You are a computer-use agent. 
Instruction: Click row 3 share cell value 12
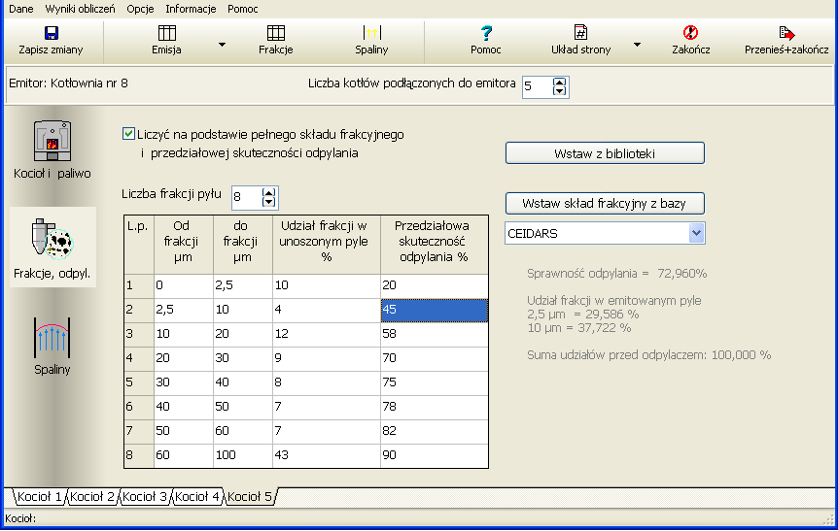326,334
